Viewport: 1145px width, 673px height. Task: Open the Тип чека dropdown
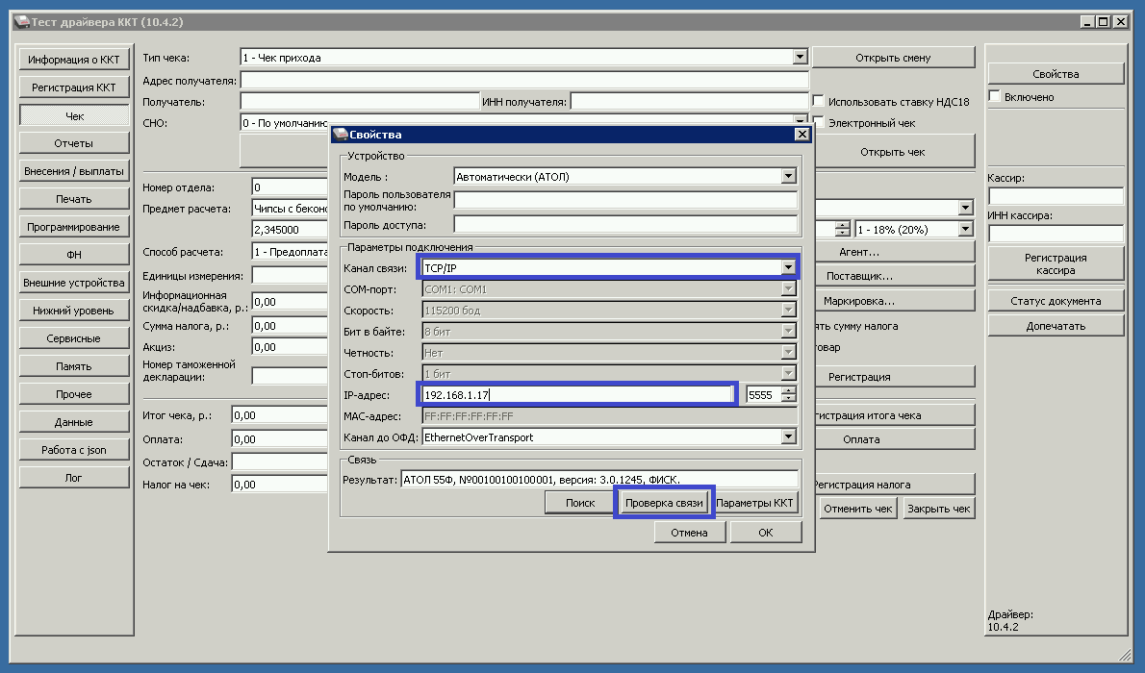800,58
